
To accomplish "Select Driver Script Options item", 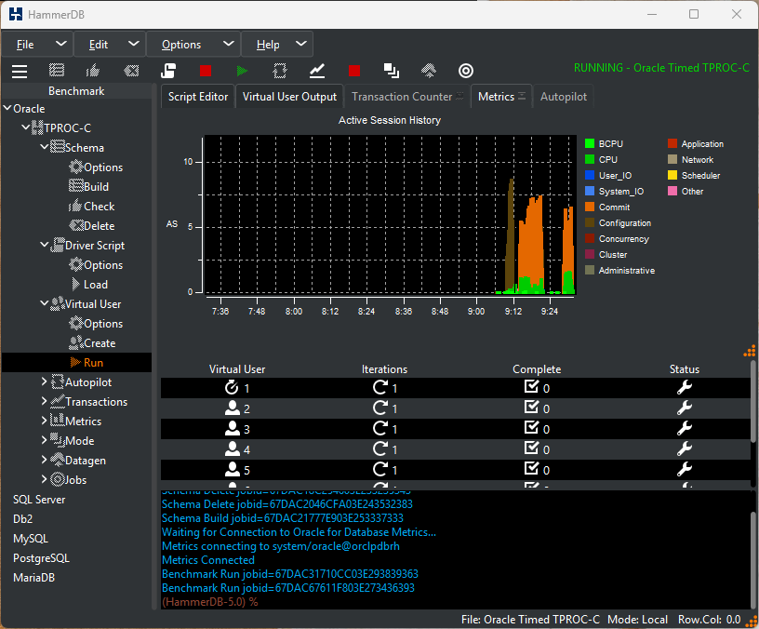I will point(96,265).
